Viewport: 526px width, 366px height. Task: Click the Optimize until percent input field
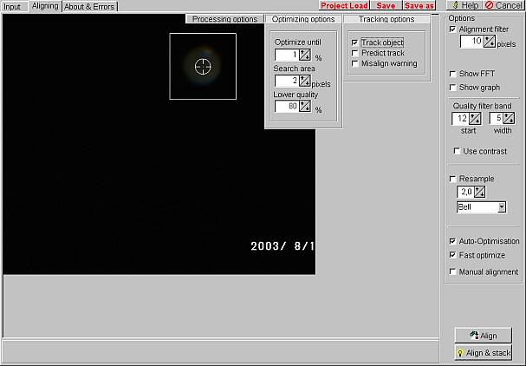[287, 56]
